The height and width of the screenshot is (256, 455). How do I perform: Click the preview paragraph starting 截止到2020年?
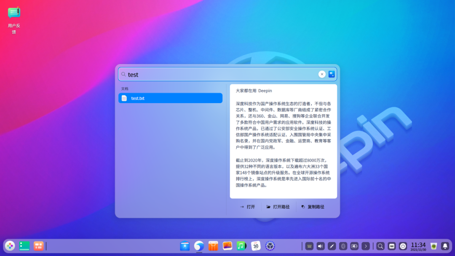[x=283, y=173]
